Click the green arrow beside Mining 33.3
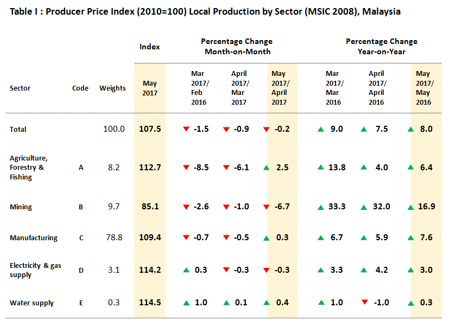This screenshot has height=327, width=449. point(320,207)
